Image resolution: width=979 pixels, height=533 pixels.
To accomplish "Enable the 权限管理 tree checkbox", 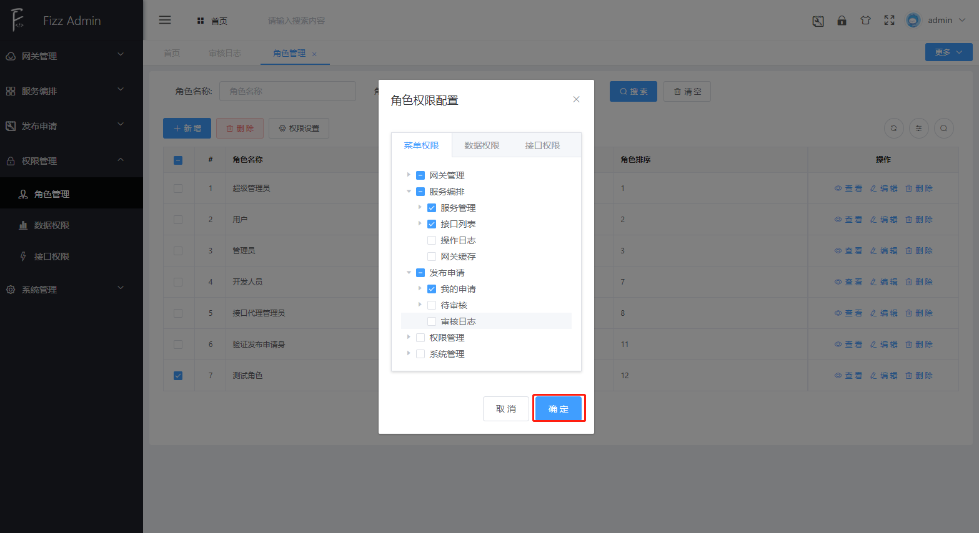I will [420, 338].
